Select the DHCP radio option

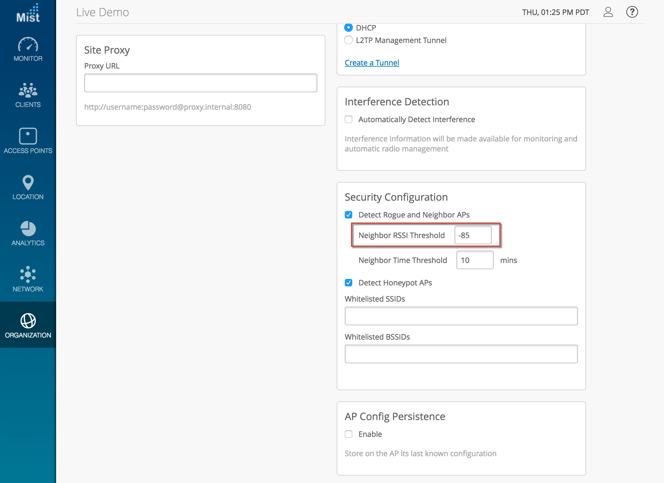[x=349, y=28]
